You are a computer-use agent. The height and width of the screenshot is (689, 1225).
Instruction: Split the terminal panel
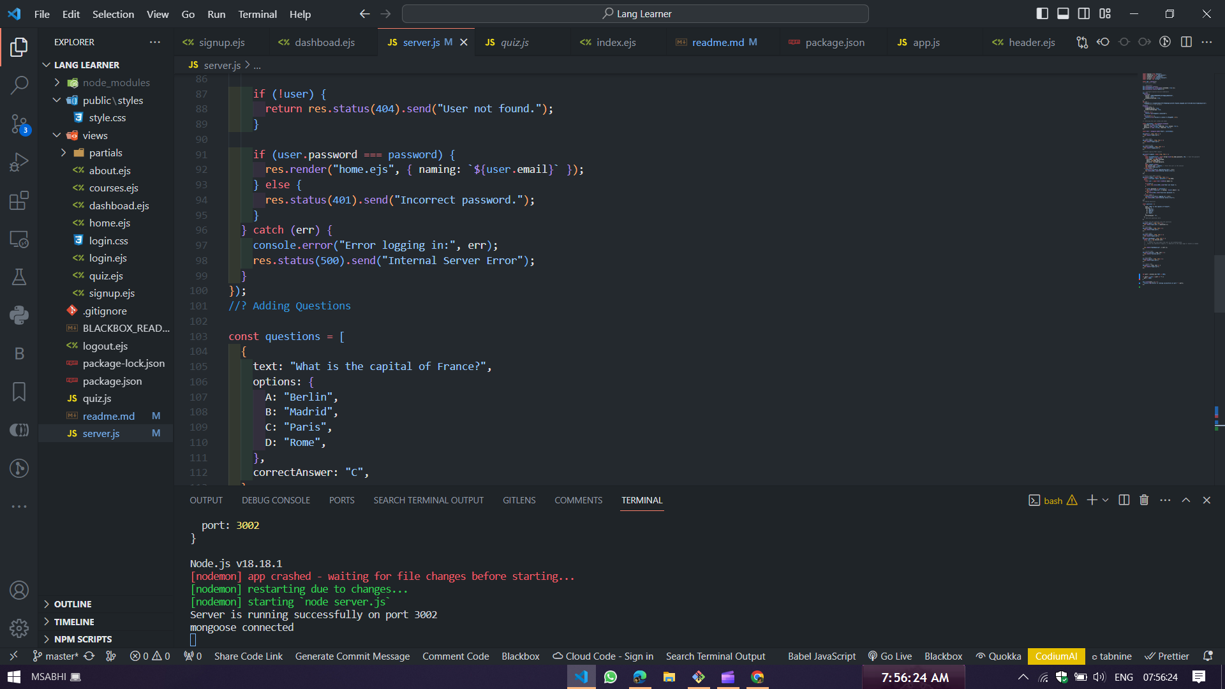[1124, 500]
